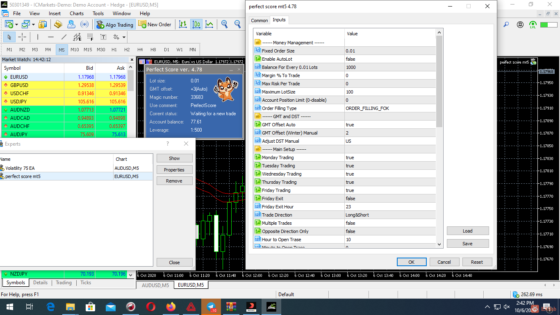Select the horizontal line drawing tool
Screen dimensions: 560x315
(x=51, y=37)
